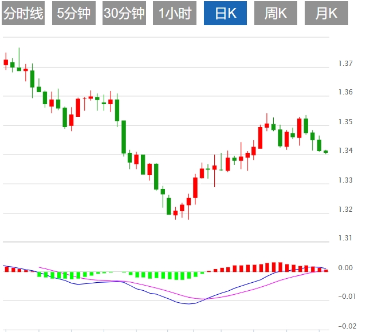Click the -0.01 MACD axis label
366x332 pixels.
pyautogui.click(x=345, y=297)
